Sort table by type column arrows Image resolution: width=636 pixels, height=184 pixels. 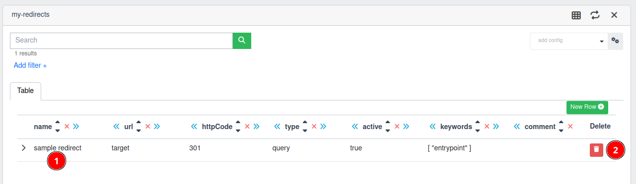coord(305,127)
